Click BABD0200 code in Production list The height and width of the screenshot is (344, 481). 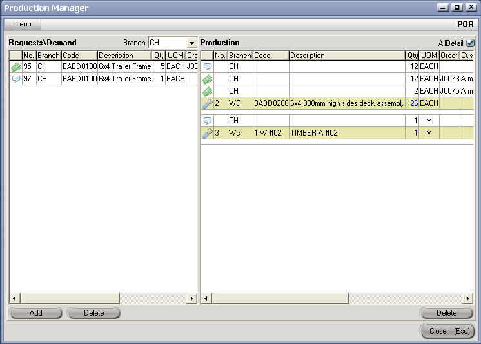(271, 103)
